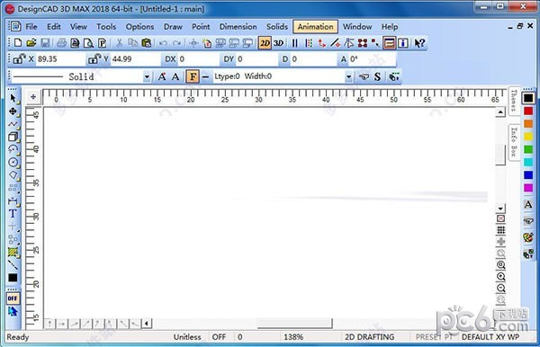540x347 pixels.
Task: Select the hatch fill tool in toolbox
Action: (x=13, y=253)
